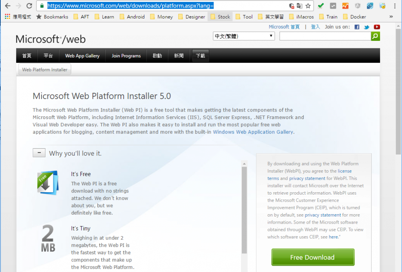The width and height of the screenshot is (402, 272).
Task: Open the Chrome three-dot menu
Action: [395, 6]
